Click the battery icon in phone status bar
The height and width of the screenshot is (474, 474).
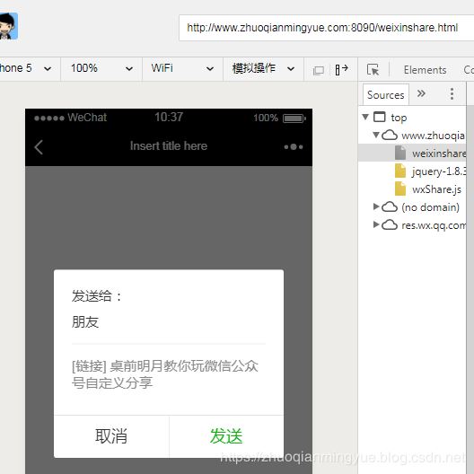click(x=294, y=118)
